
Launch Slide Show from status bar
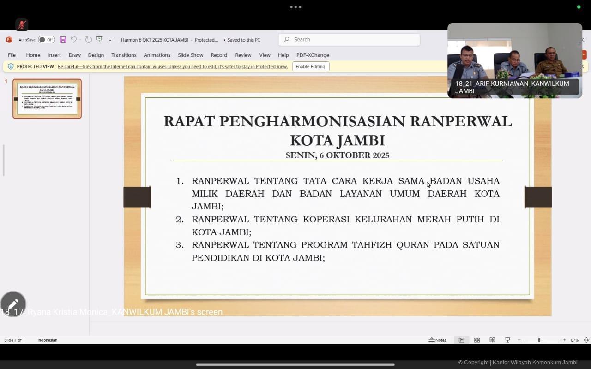point(507,340)
